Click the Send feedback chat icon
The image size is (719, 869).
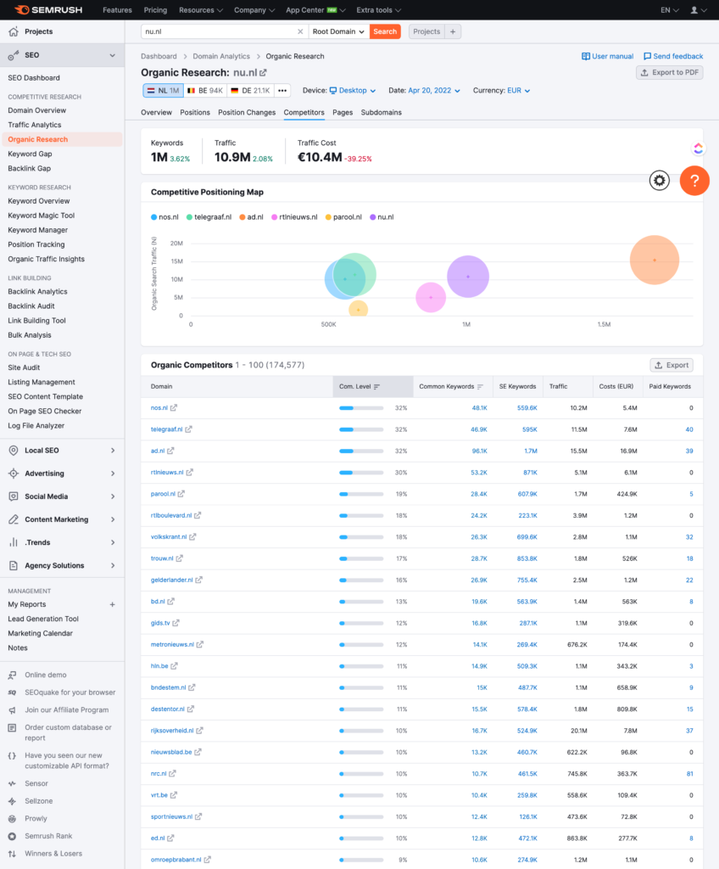(x=647, y=57)
